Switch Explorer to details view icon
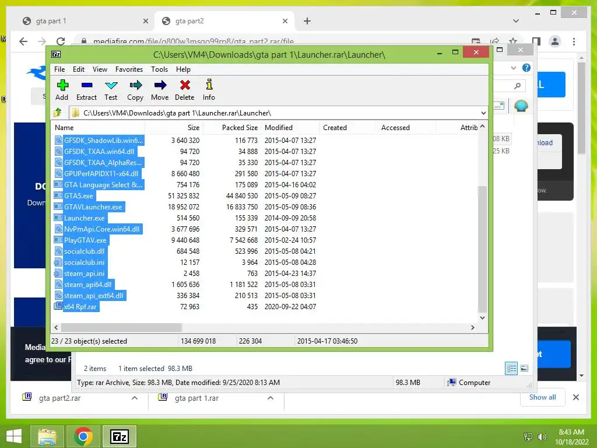The height and width of the screenshot is (448, 597). click(x=511, y=368)
